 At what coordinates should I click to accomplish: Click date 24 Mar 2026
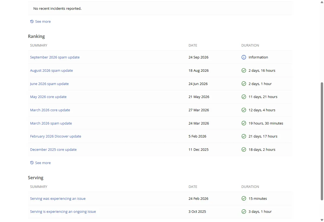[x=199, y=123]
